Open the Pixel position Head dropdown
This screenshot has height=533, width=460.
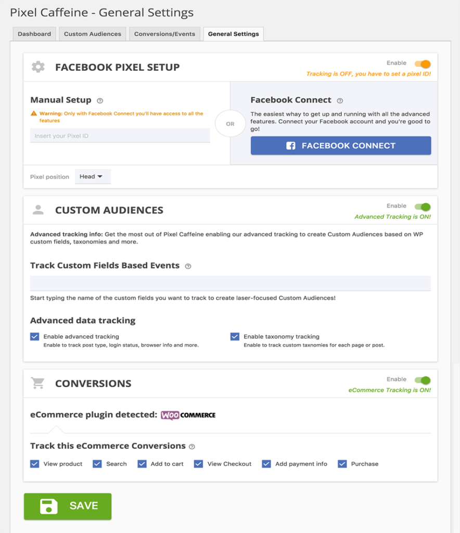[x=93, y=176]
